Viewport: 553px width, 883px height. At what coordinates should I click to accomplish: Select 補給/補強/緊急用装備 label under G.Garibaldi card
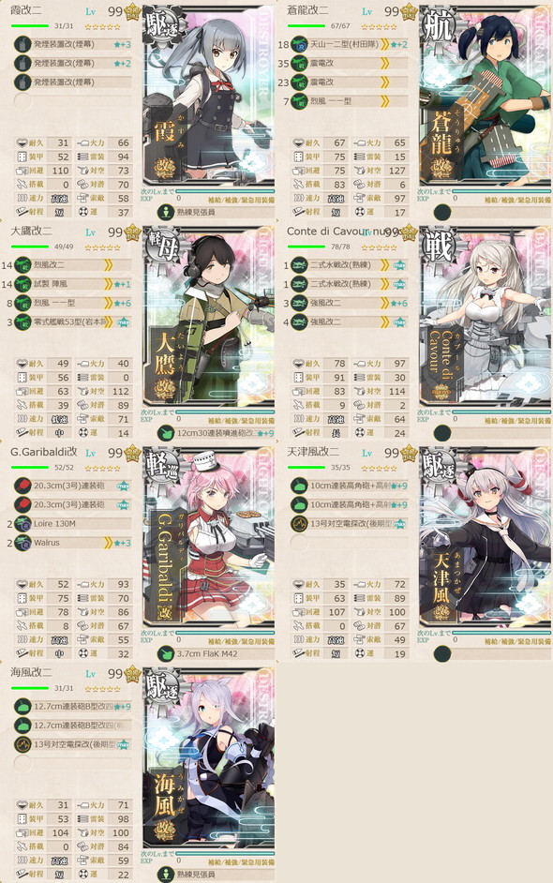pyautogui.click(x=241, y=641)
